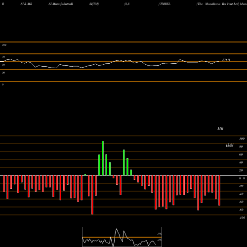
Task: Click the tallest green histogram bar
Action: (103, 158)
